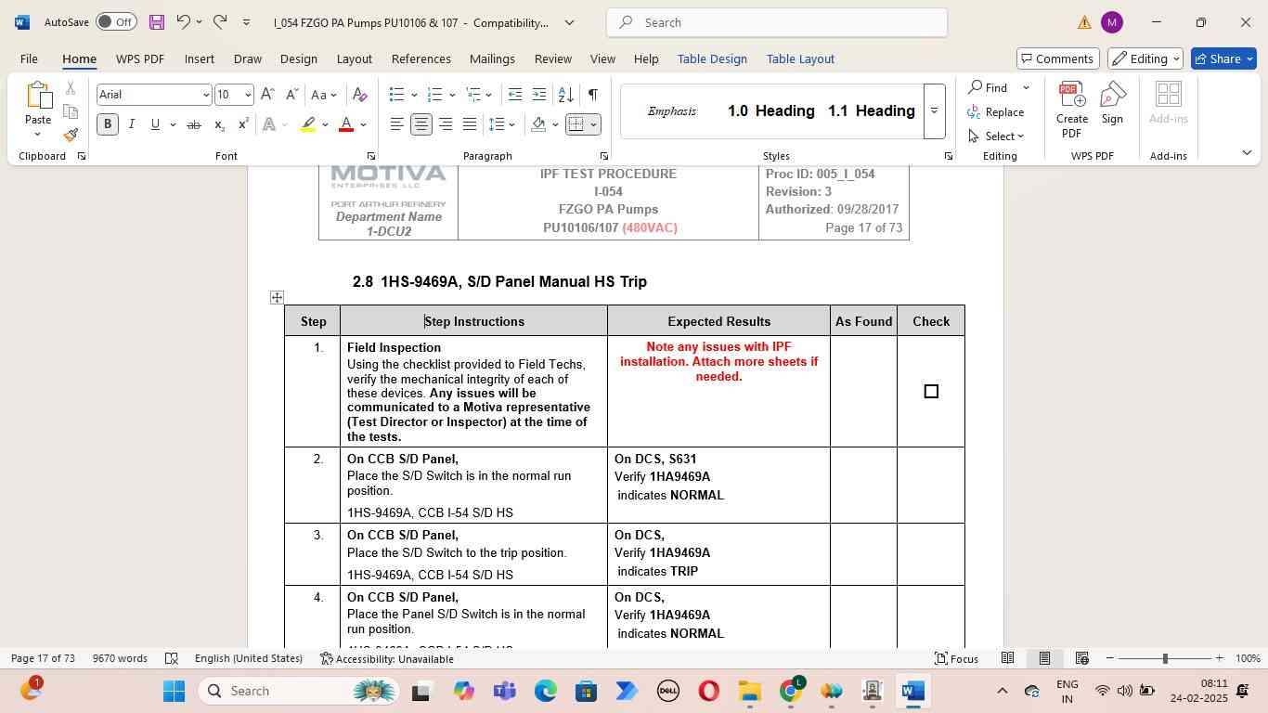1268x713 pixels.
Task: Open File Explorer from the taskbar
Action: pyautogui.click(x=749, y=691)
